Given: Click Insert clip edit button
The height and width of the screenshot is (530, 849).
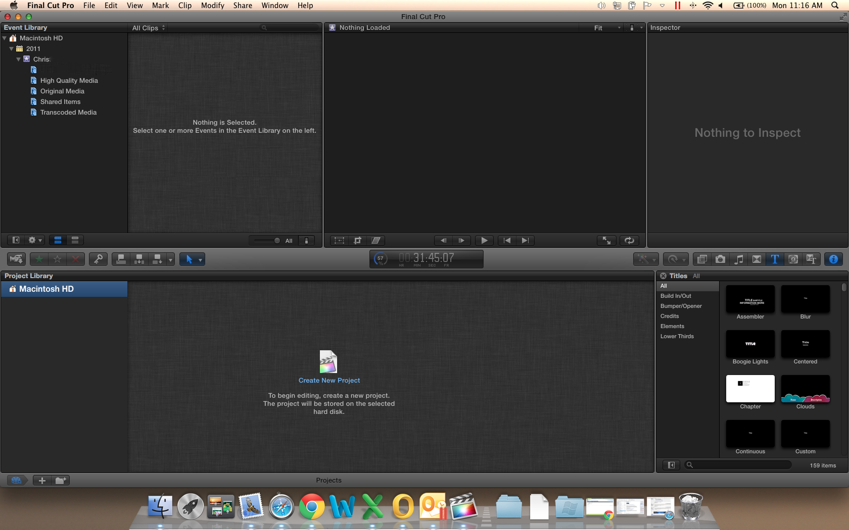Looking at the screenshot, I should pos(139,259).
